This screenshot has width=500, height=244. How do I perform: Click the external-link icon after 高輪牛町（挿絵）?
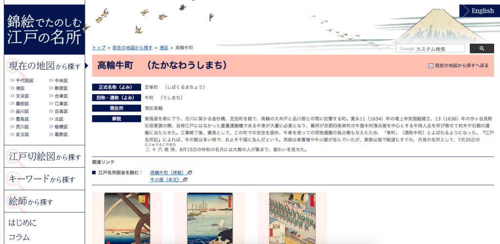pyautogui.click(x=190, y=173)
